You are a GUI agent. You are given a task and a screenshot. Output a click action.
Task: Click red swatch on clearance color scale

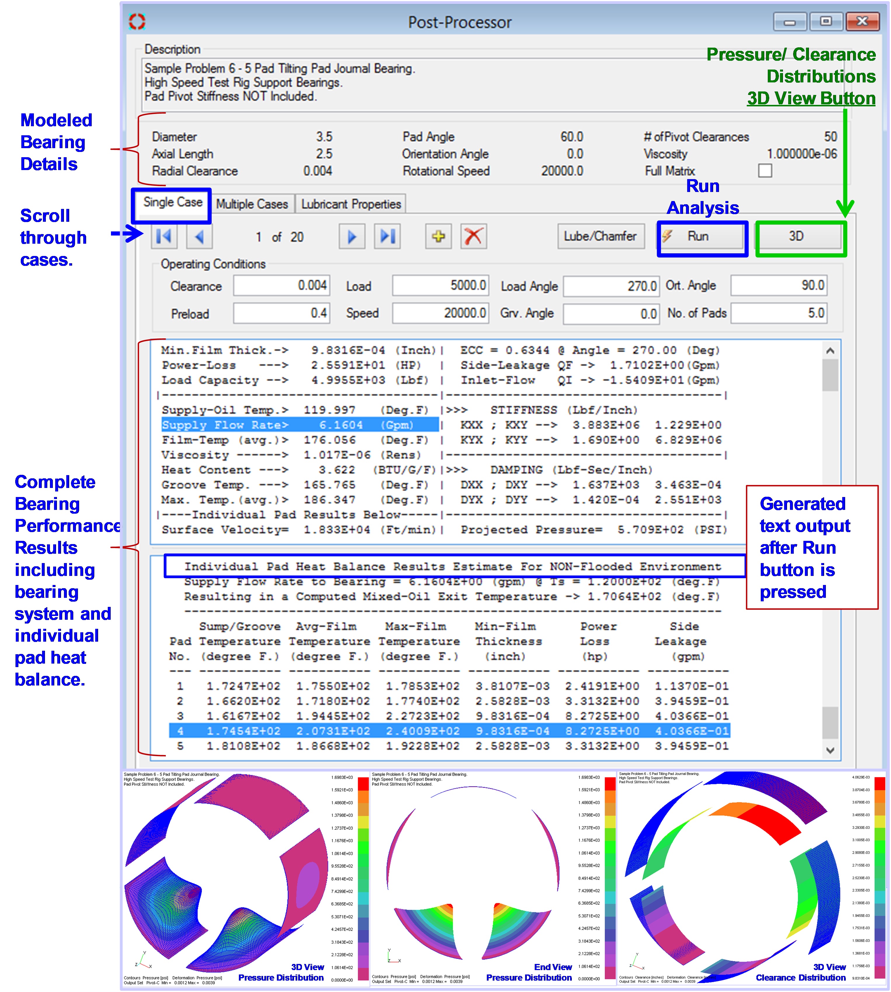coord(880,784)
